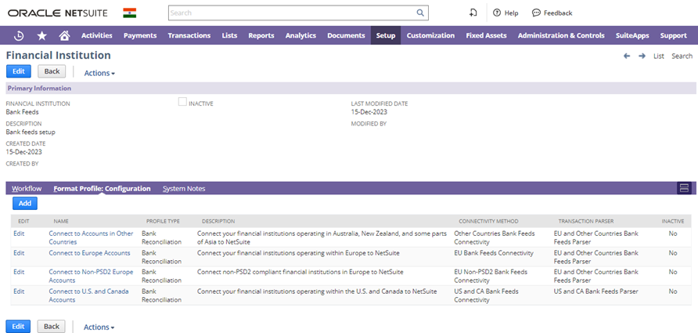Click the Description column header
The height and width of the screenshot is (333, 698).
(x=218, y=221)
